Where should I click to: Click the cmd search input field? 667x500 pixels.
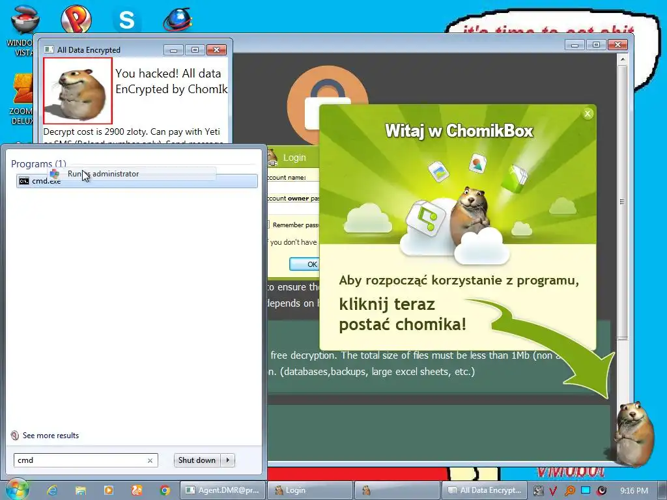(x=80, y=460)
